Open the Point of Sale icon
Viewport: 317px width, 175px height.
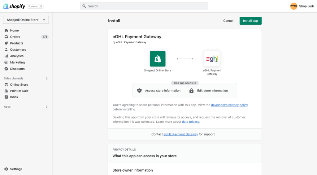(x=6, y=91)
